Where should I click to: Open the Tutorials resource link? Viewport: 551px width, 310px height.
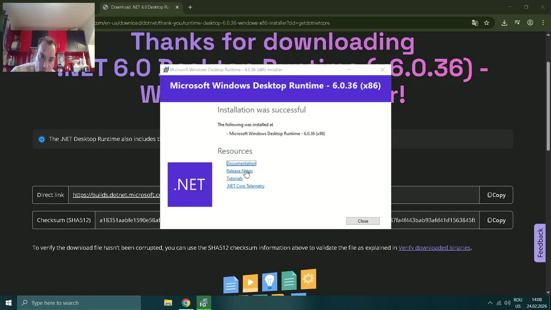click(235, 178)
